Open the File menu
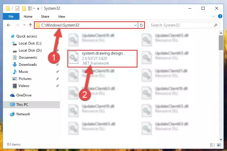Viewport: 227px width, 151px height. 11,17
